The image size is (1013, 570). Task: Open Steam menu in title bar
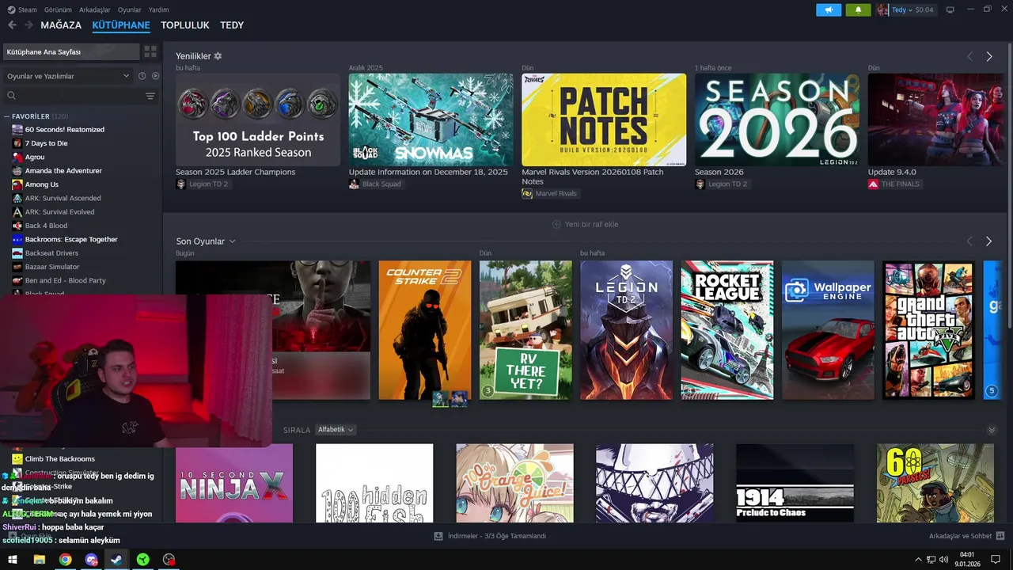28,9
